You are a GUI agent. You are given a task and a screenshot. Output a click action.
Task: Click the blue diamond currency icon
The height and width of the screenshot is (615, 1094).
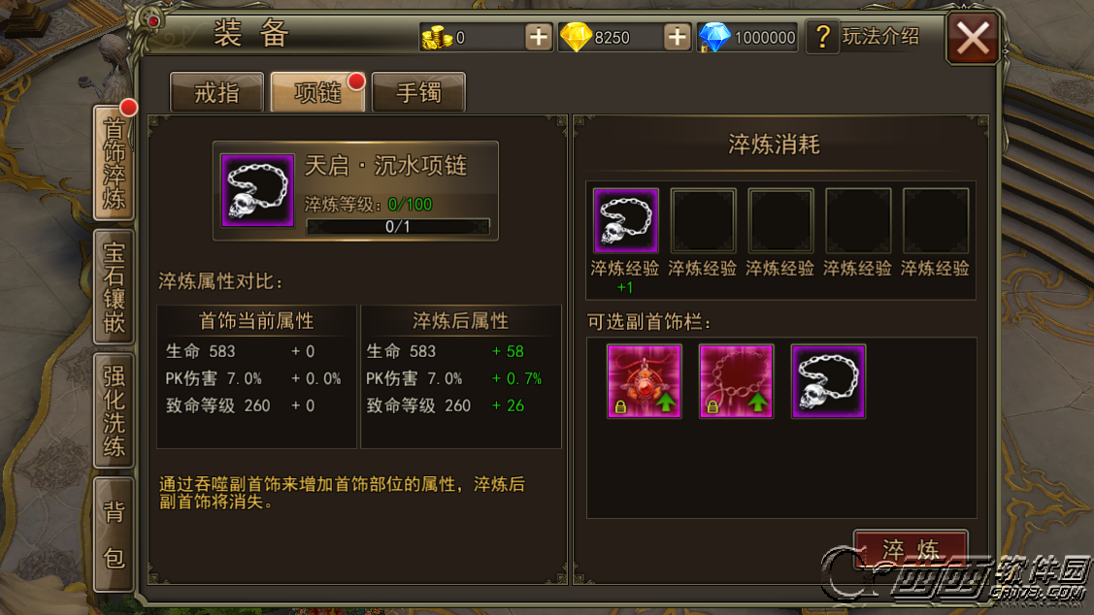point(714,37)
